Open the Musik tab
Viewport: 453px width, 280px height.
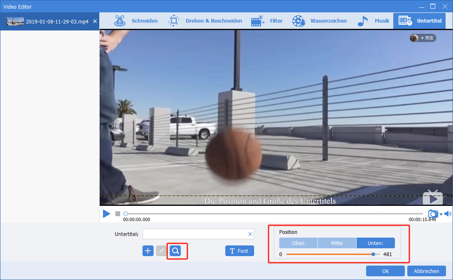pos(373,21)
